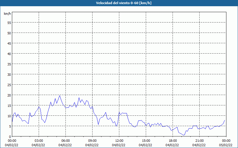
Task: Click the y-axis value '35'
Action: [x=9, y=64]
